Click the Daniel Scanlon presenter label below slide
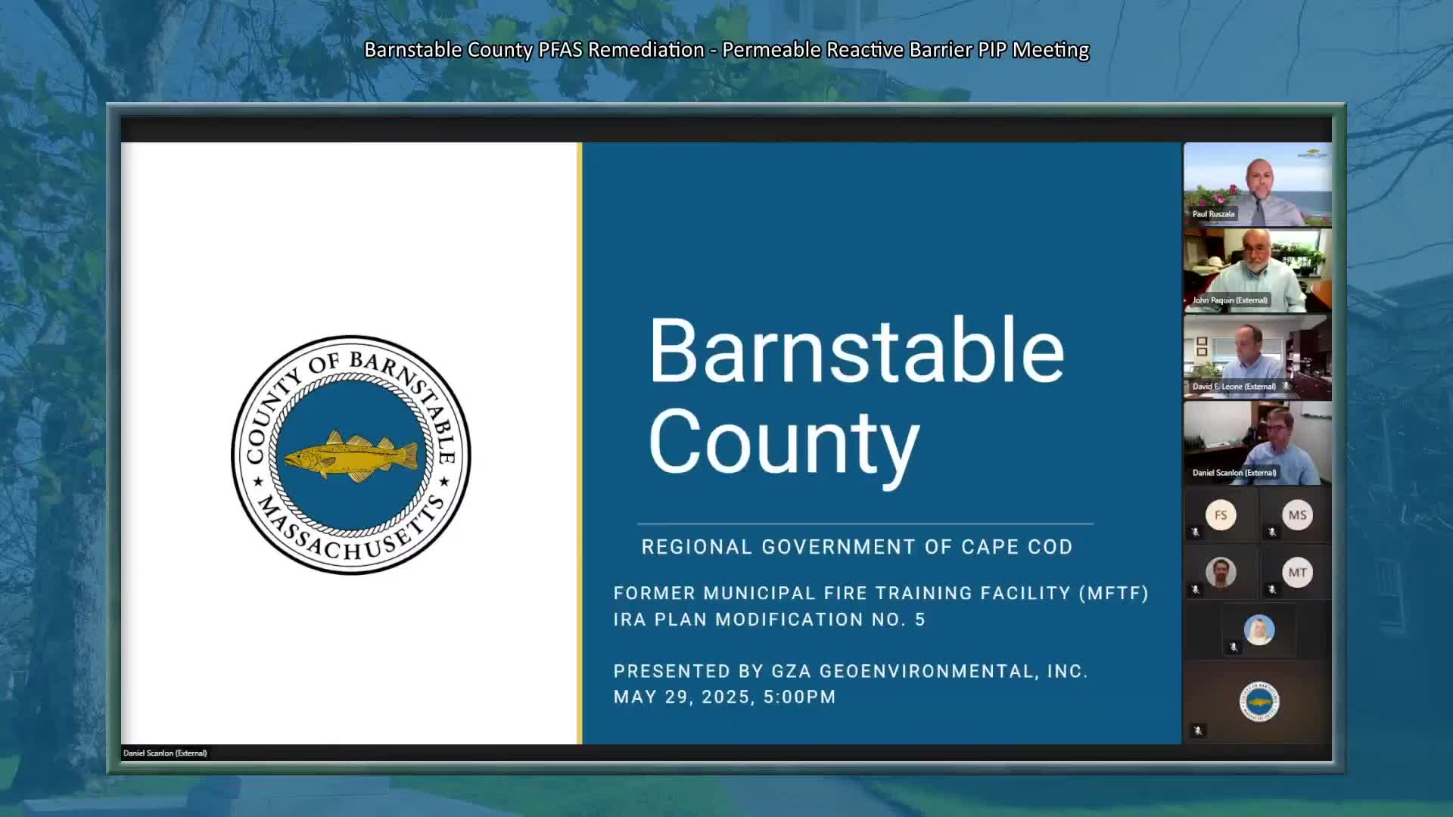The width and height of the screenshot is (1453, 817). pos(165,753)
